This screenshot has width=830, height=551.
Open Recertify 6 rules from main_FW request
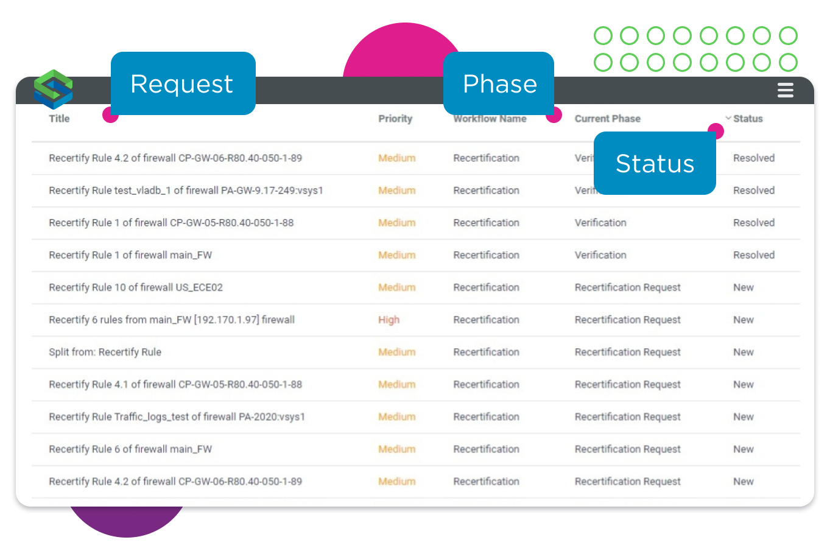[172, 320]
